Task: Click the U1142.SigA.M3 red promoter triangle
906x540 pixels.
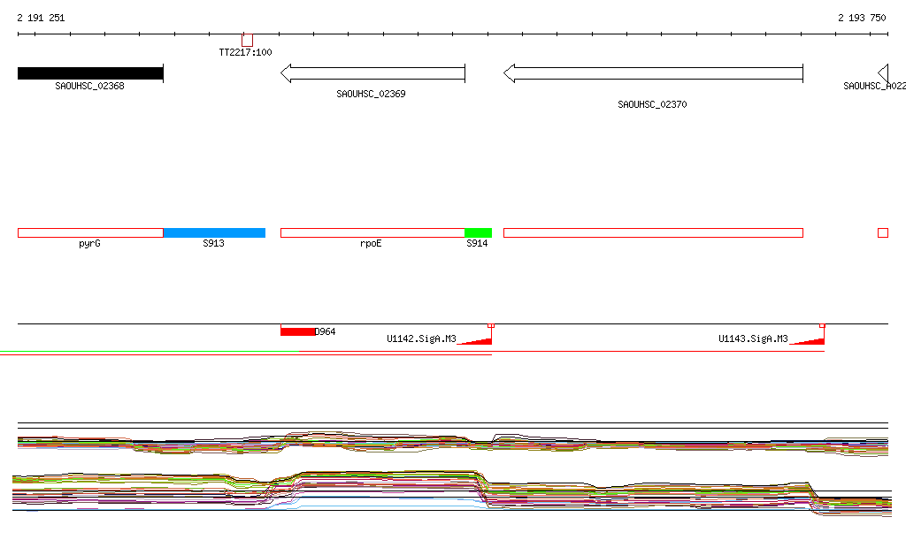Action: (x=480, y=340)
